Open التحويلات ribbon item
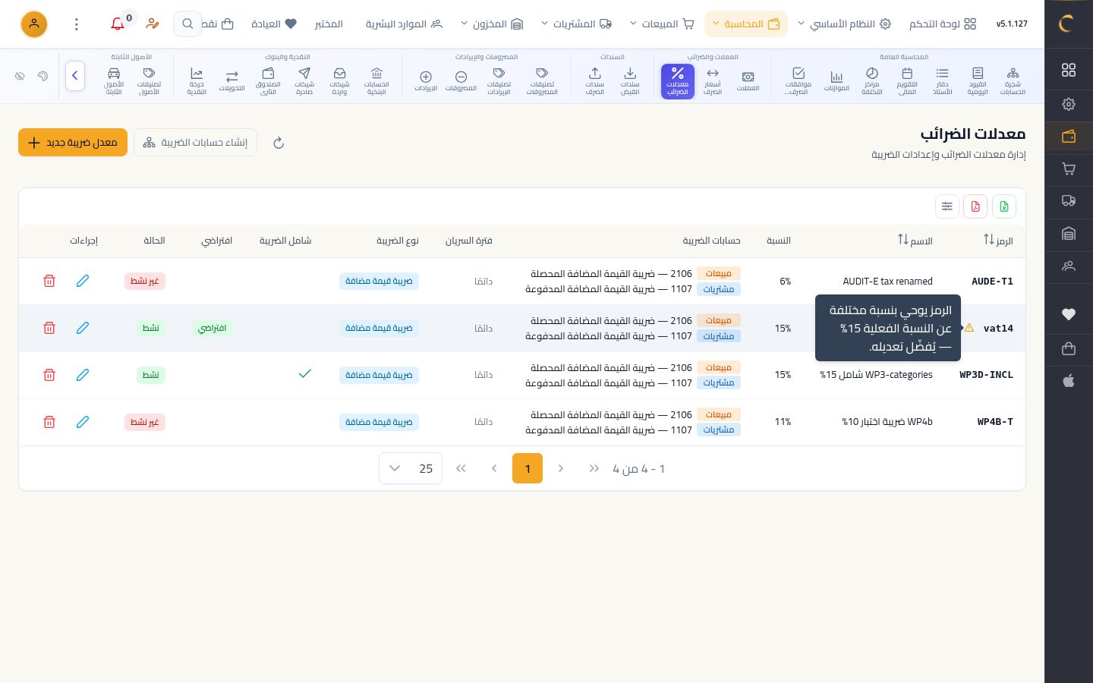The width and height of the screenshot is (1093, 683). point(232,80)
